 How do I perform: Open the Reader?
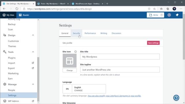click(x=24, y=15)
